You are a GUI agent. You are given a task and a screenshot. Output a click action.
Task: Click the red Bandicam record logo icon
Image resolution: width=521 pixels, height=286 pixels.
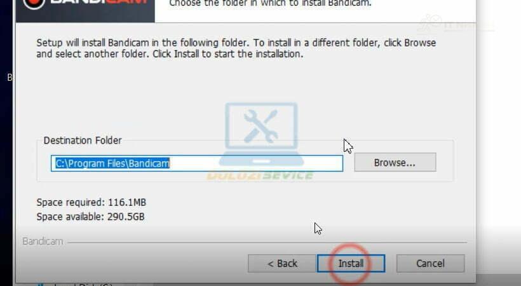34,3
